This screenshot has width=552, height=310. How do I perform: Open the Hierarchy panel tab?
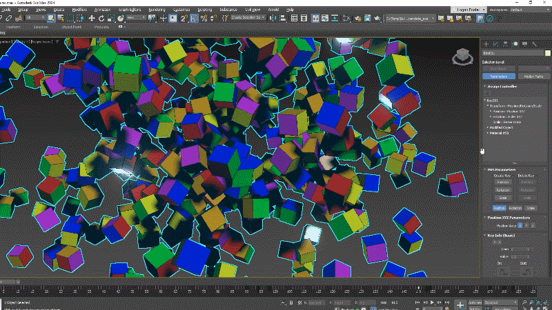pyautogui.click(x=505, y=43)
